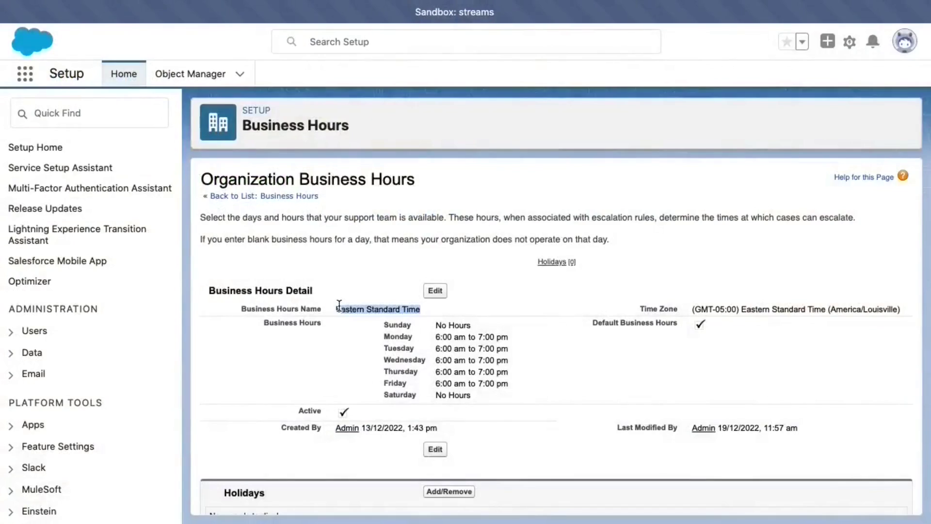Expand the Slack tree node
The image size is (931, 524).
pos(11,469)
